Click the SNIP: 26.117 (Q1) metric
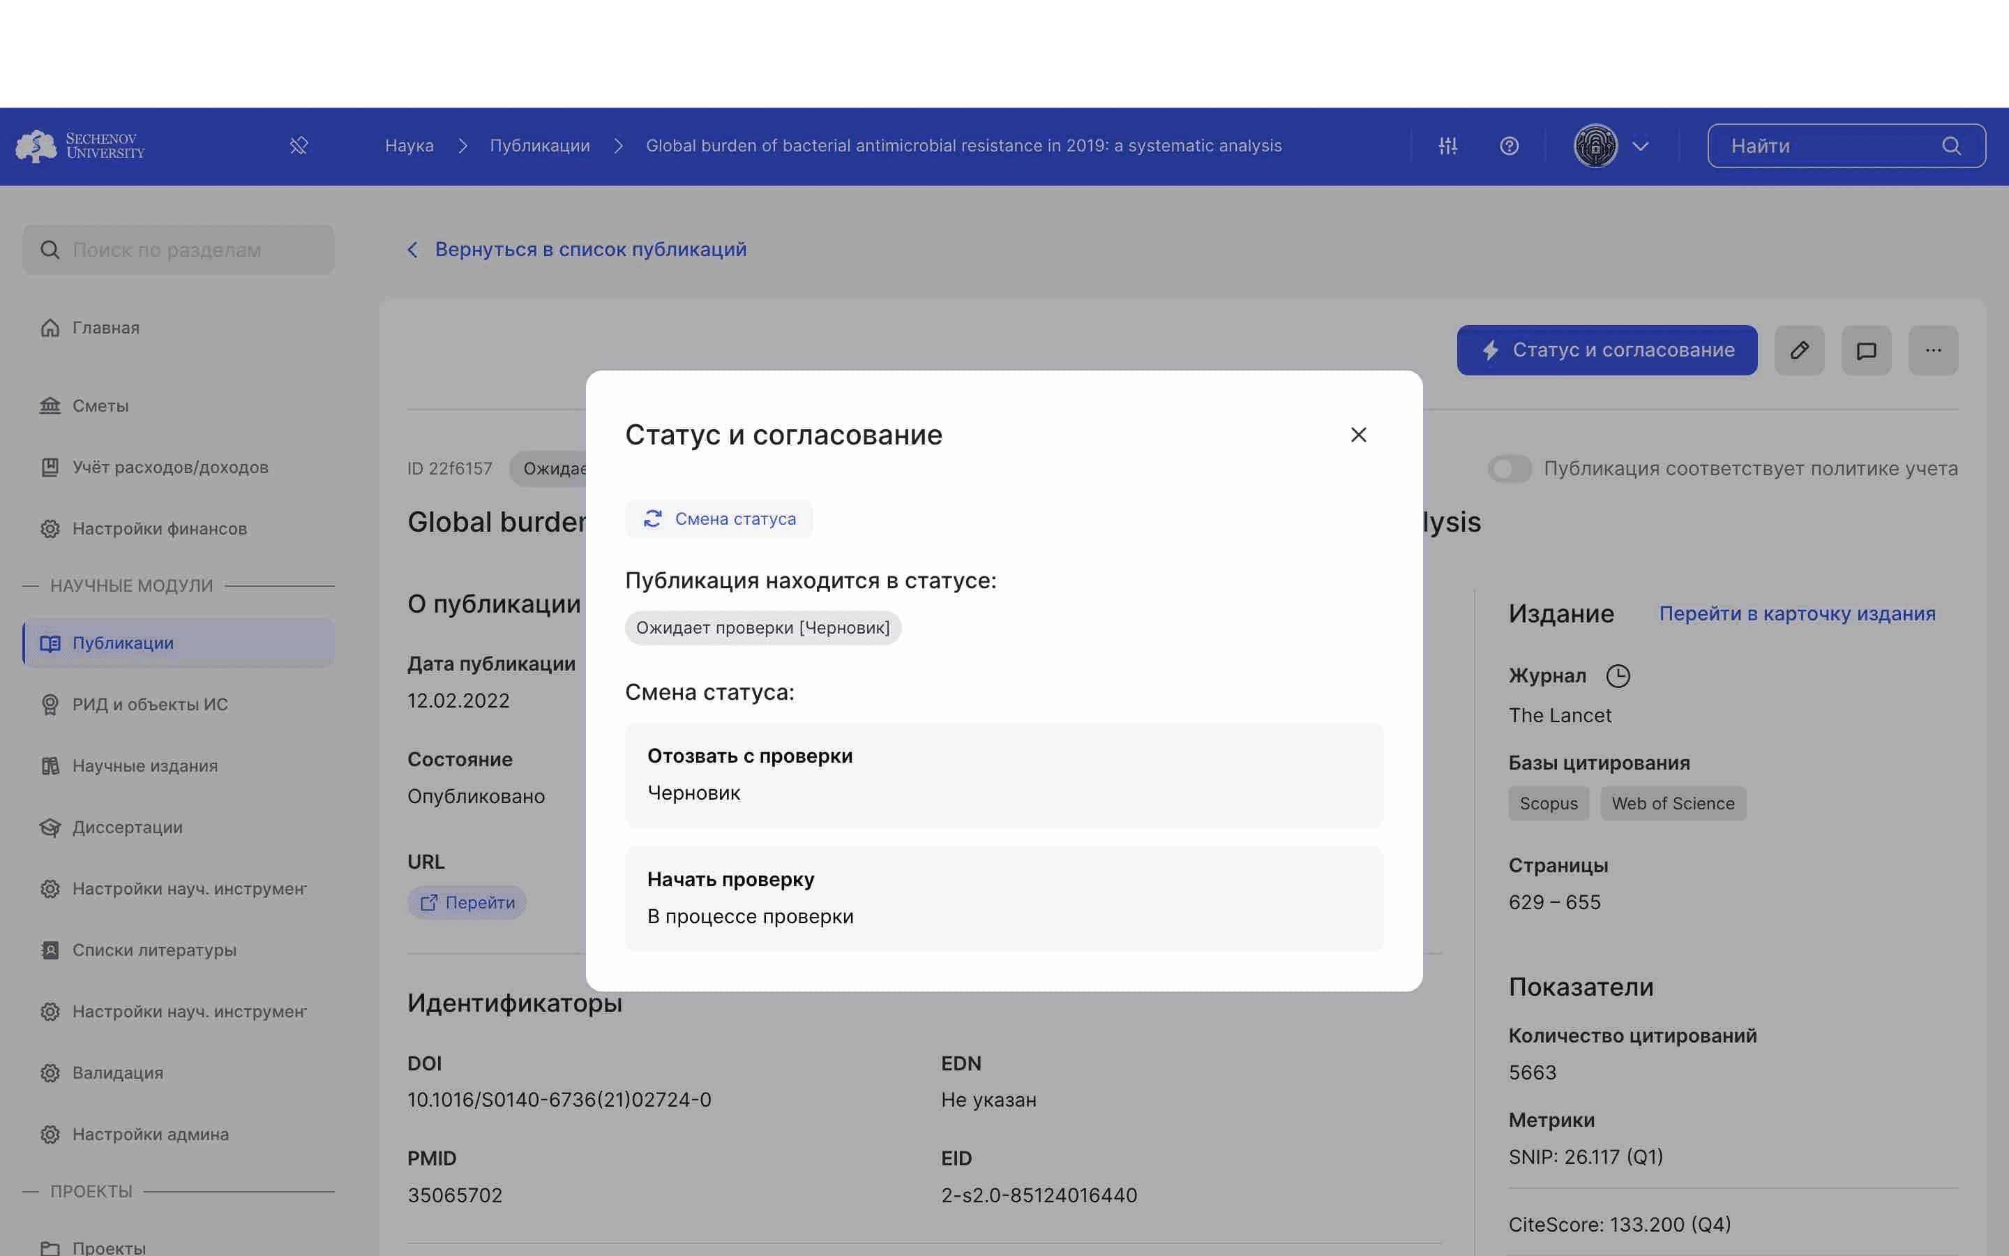 tap(1586, 1157)
